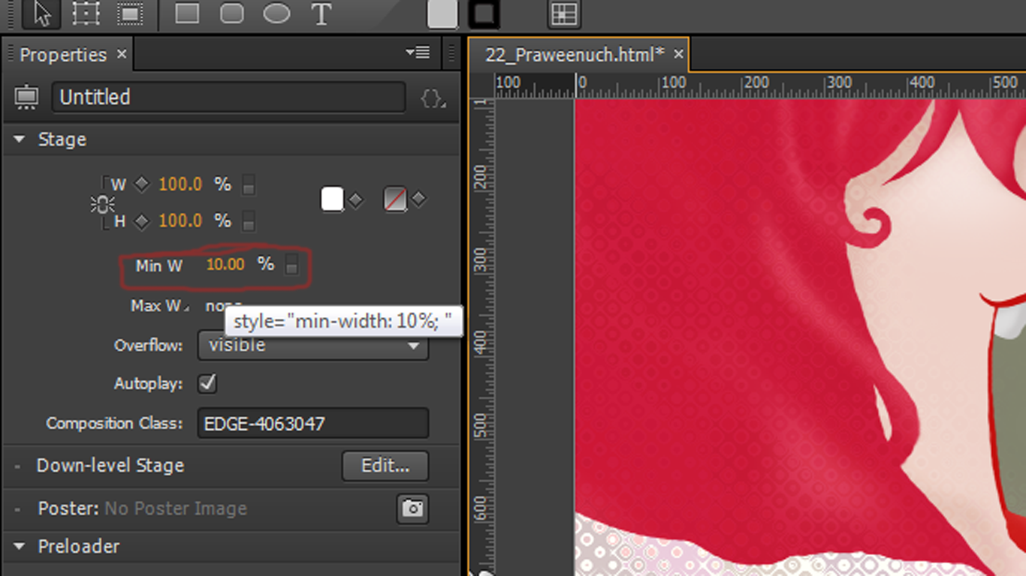Open the layout defaults grid icon

coord(564,14)
